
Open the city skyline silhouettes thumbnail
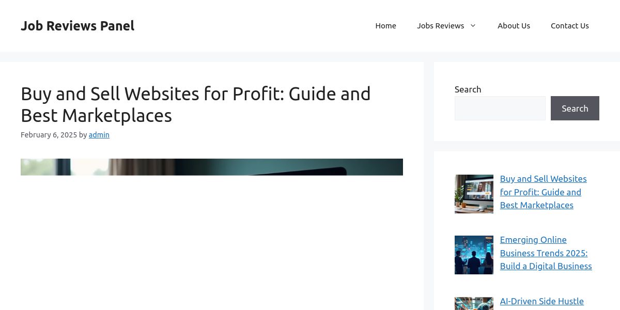pos(474,255)
